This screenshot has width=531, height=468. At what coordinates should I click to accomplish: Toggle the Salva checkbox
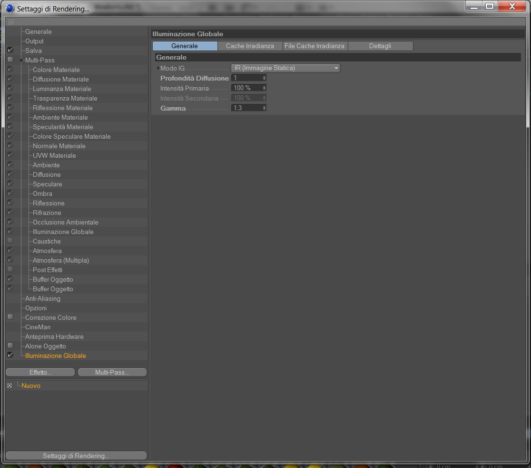click(x=10, y=50)
